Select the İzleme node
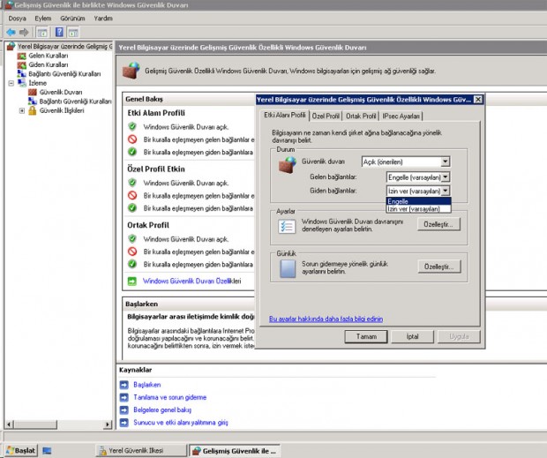 (37, 83)
